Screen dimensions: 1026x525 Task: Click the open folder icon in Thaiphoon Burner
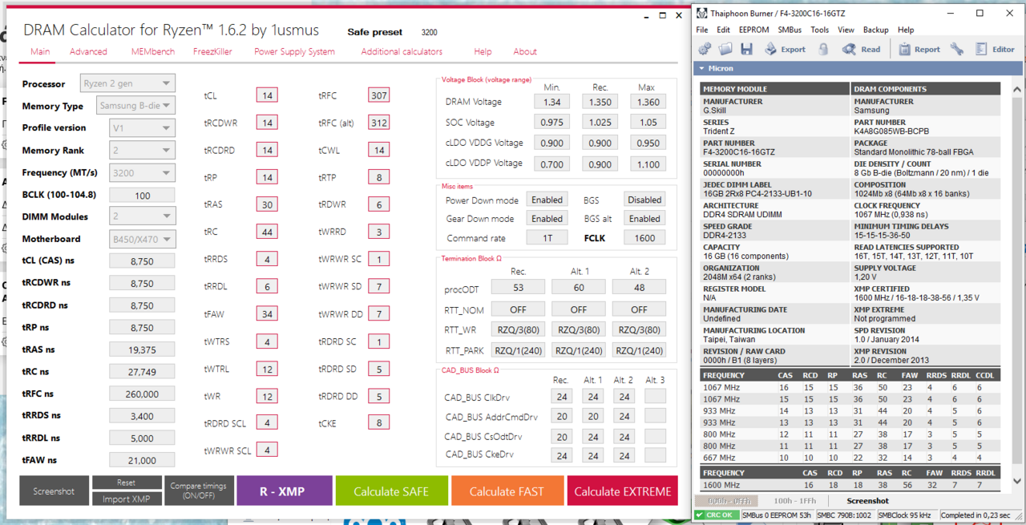726,49
